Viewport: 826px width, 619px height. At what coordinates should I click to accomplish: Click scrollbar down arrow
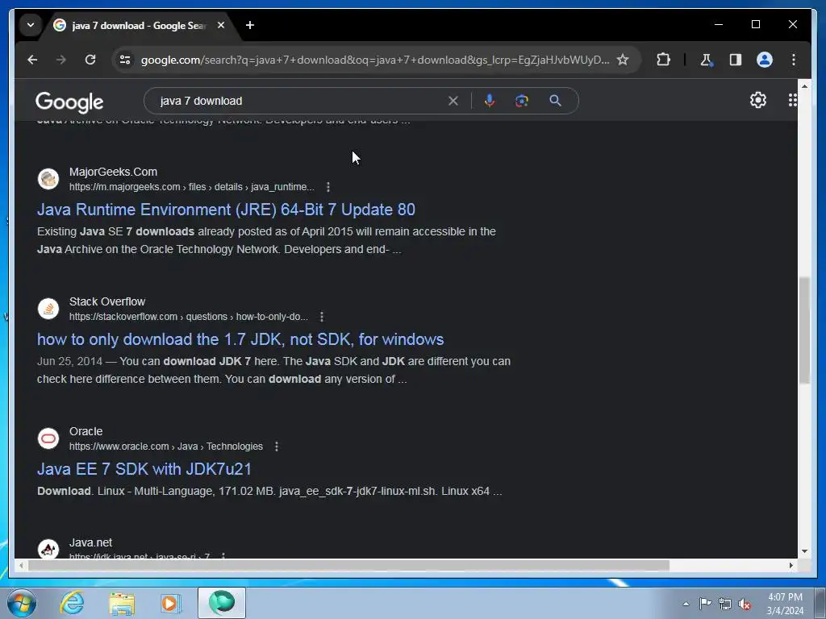coord(804,551)
